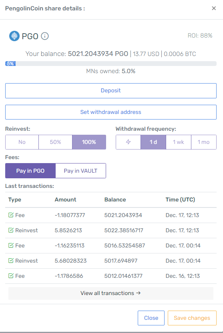Screen dimensions: 223x333
Task: Click PengolinCoin share details title
Action: 45,8
